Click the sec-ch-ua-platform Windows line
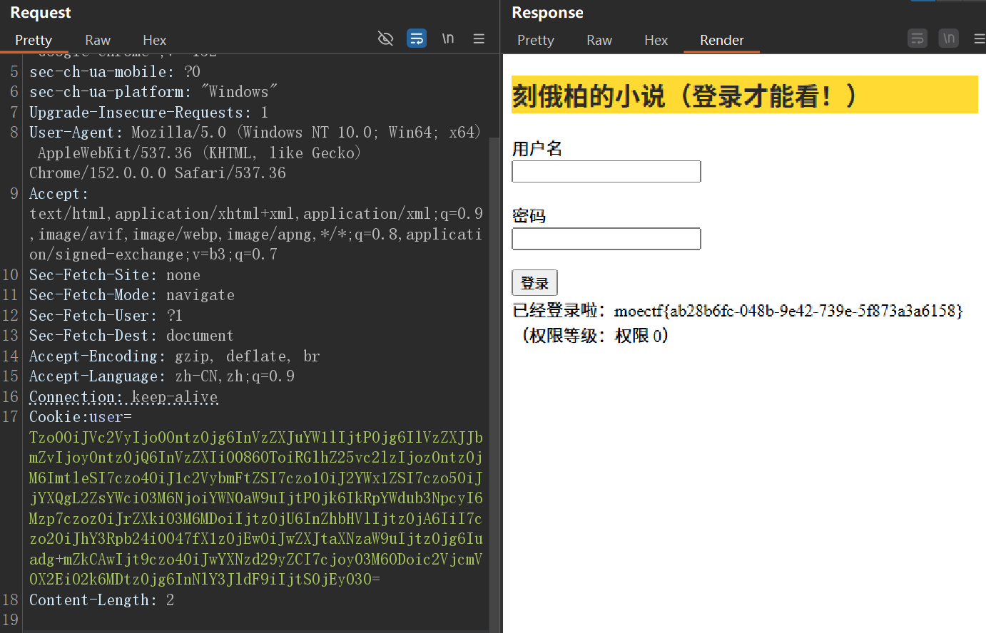 (153, 92)
